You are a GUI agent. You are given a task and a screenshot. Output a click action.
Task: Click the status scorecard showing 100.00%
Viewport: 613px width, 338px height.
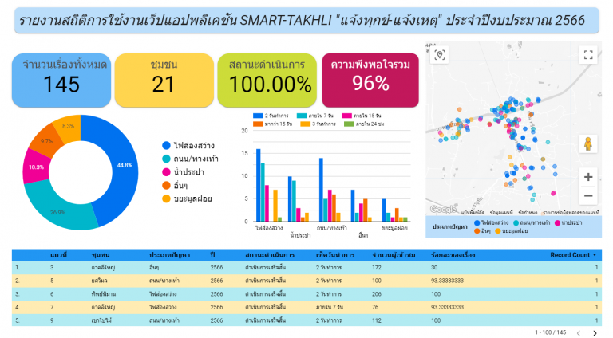pos(267,80)
